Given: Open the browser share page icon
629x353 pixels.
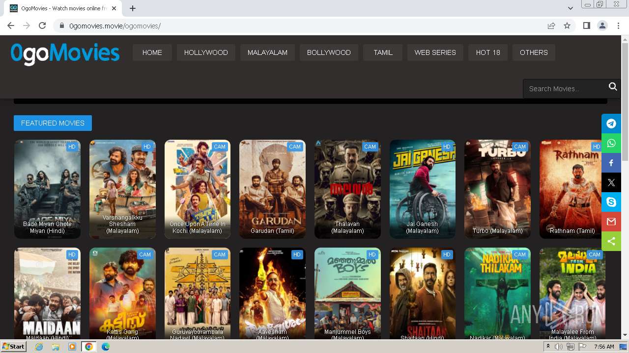Looking at the screenshot, I should click(551, 25).
